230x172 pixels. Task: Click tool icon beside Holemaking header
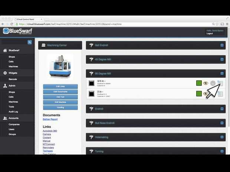click(x=91, y=137)
